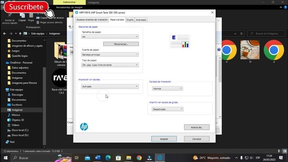The height and width of the screenshot is (162, 288).
Task: Go back in File Explorer
Action: tap(4, 34)
